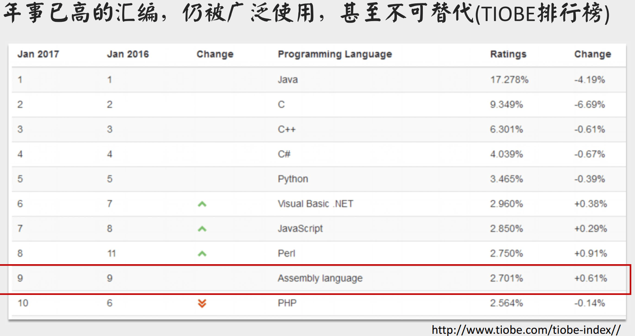Click the -6.69% change value
The height and width of the screenshot is (336, 635).
(x=589, y=105)
